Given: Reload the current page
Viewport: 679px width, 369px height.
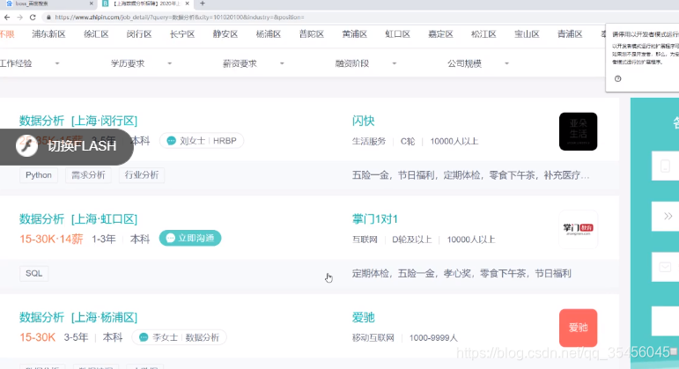Looking at the screenshot, I should point(33,18).
